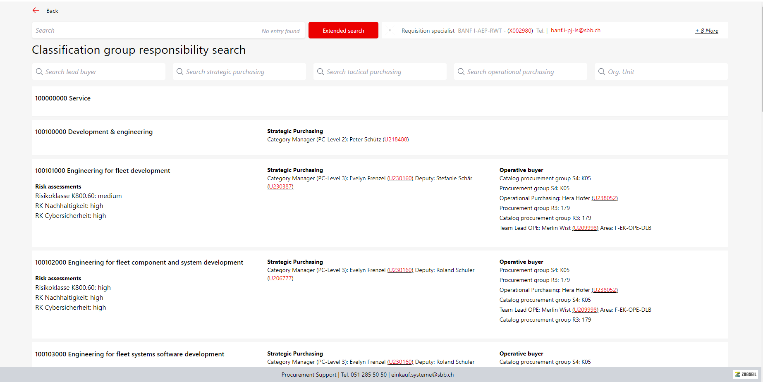Click the strategic purchasing magnifier icon
The width and height of the screenshot is (763, 382).
click(x=180, y=72)
